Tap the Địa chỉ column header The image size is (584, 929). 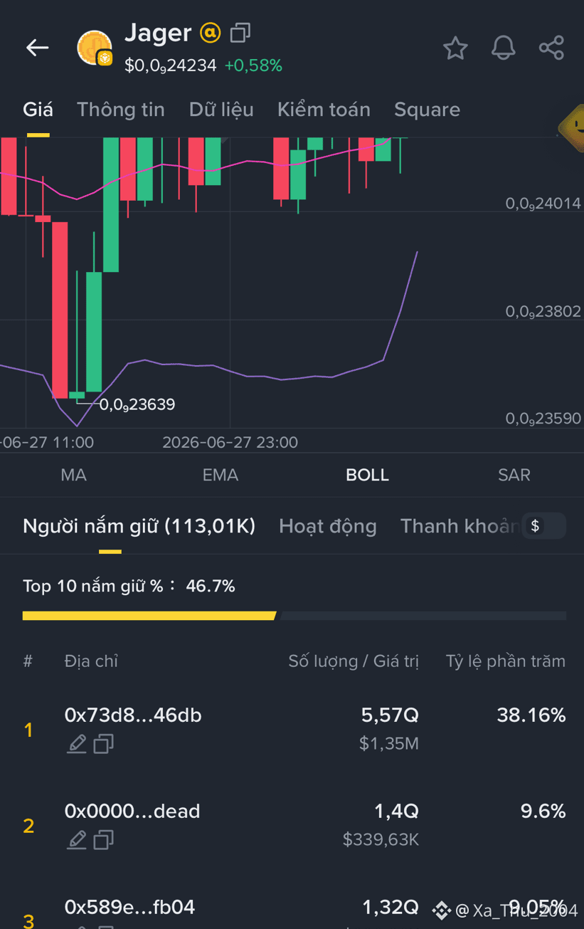pos(91,661)
